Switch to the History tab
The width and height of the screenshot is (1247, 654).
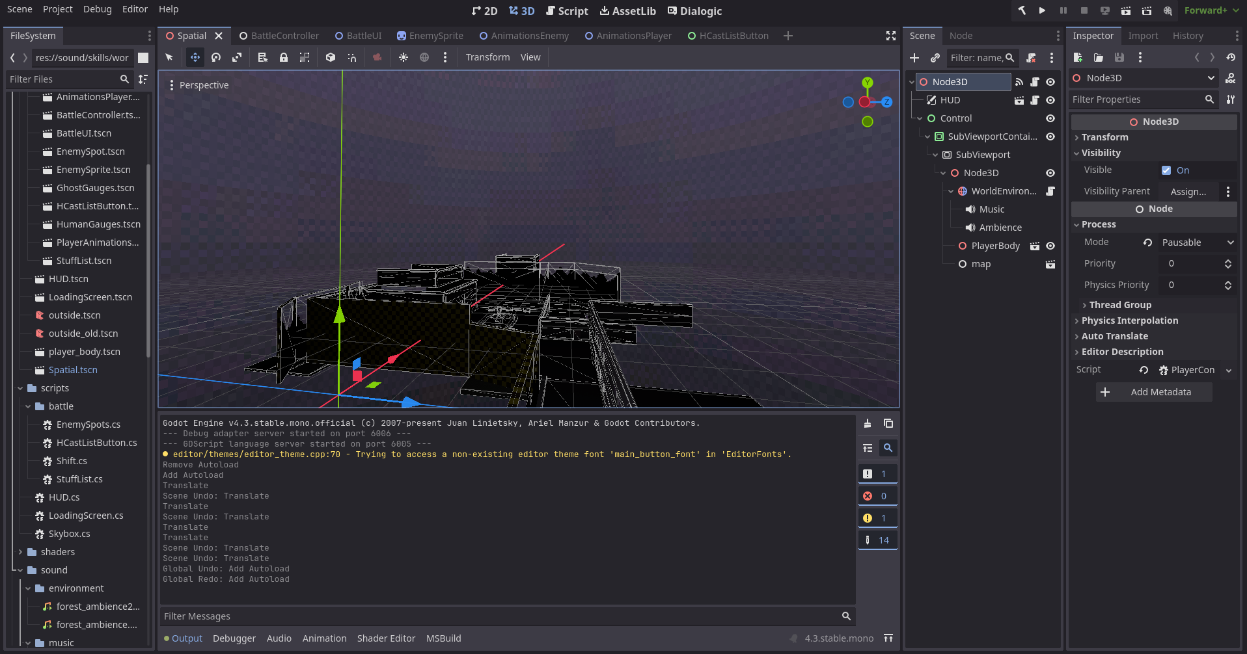tap(1188, 36)
